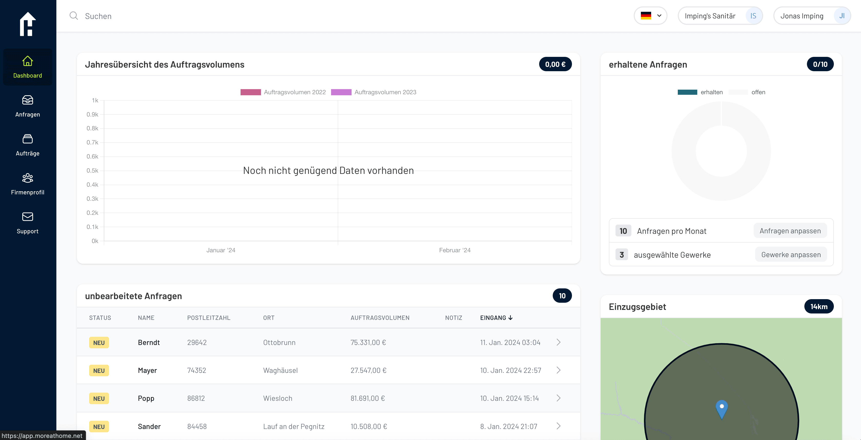Select the name Mayer

click(147, 371)
